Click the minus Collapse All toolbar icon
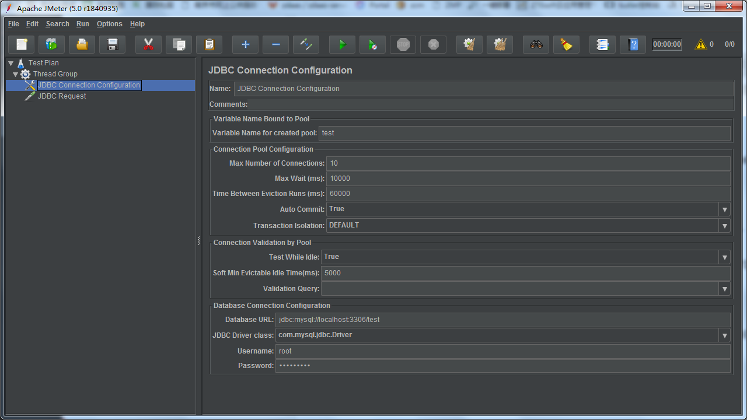This screenshot has height=420, width=747. tap(275, 44)
